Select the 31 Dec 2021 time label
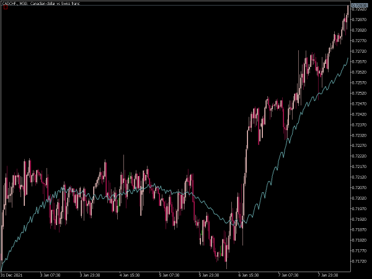Image resolution: width=372 pixels, height=279 pixels. pyautogui.click(x=12, y=275)
